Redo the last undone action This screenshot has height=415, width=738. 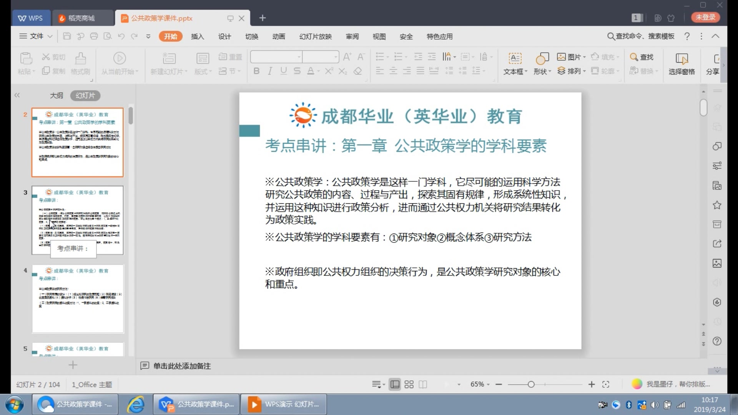point(134,36)
